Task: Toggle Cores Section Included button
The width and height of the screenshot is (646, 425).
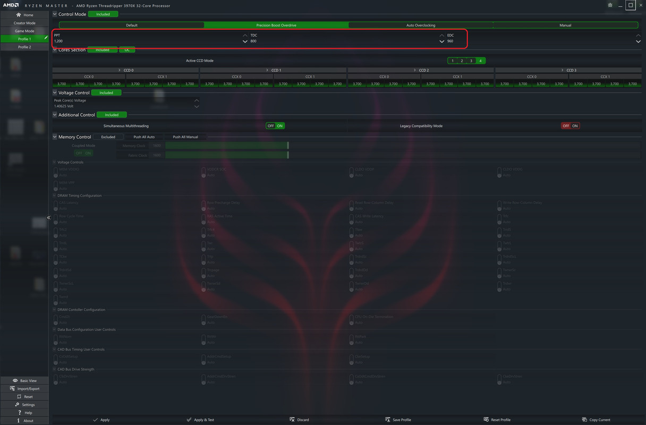Action: (x=102, y=50)
